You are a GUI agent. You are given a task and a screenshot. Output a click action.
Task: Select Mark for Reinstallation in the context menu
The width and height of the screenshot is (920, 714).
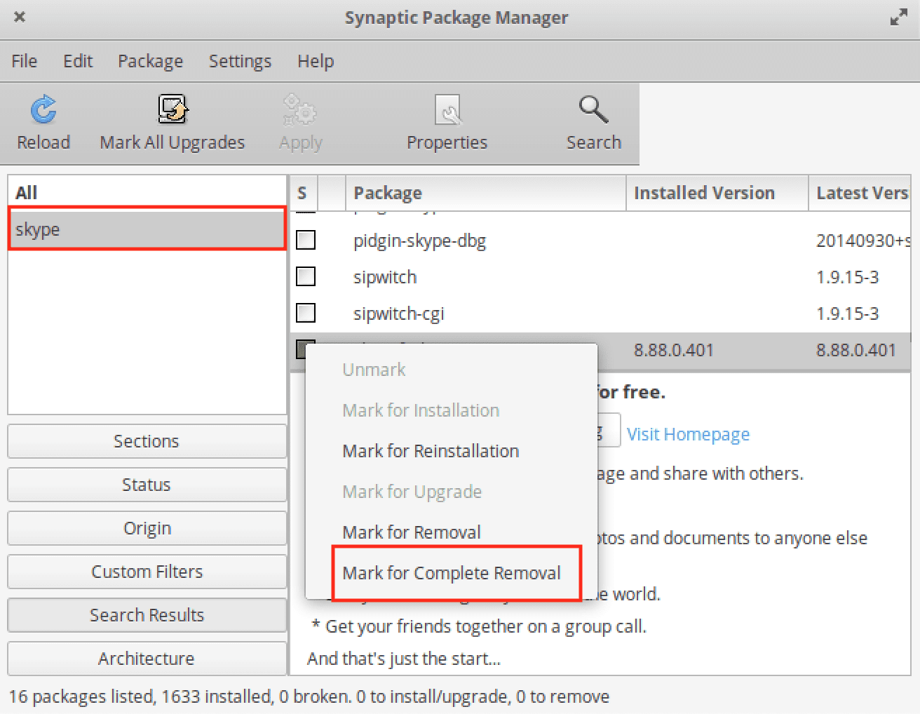(x=431, y=451)
